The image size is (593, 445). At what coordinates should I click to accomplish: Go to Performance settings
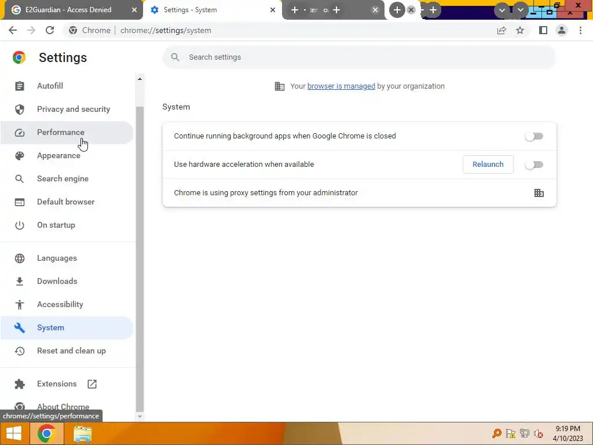click(x=67, y=133)
